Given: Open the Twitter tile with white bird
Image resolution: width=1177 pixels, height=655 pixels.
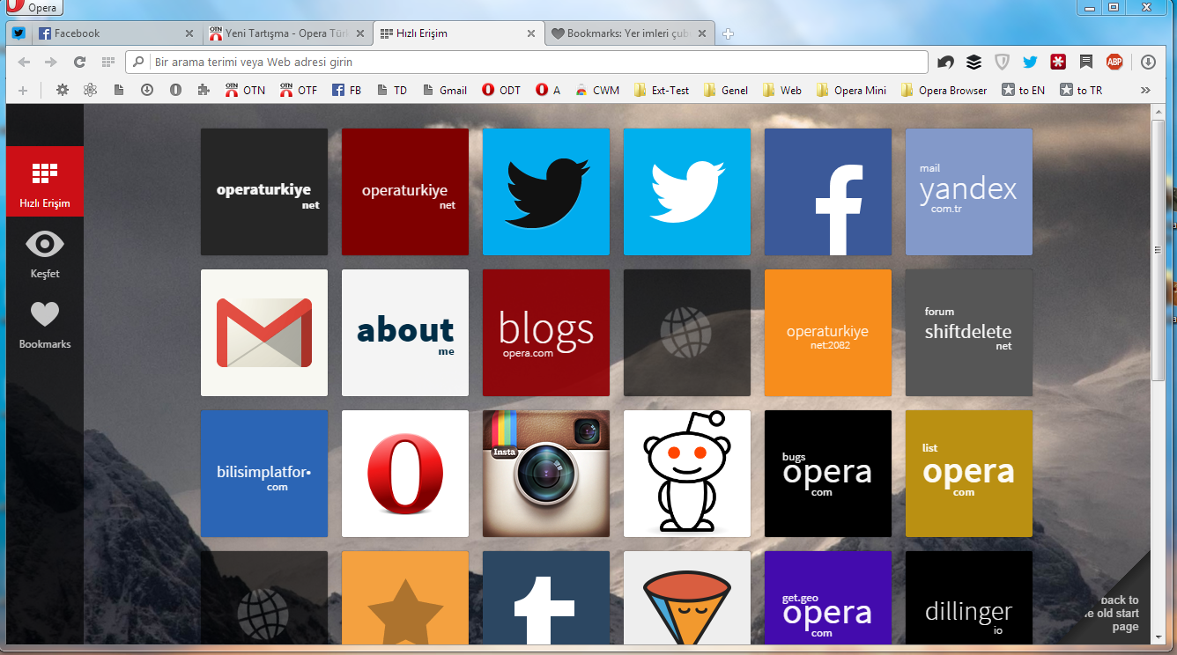Looking at the screenshot, I should [687, 192].
